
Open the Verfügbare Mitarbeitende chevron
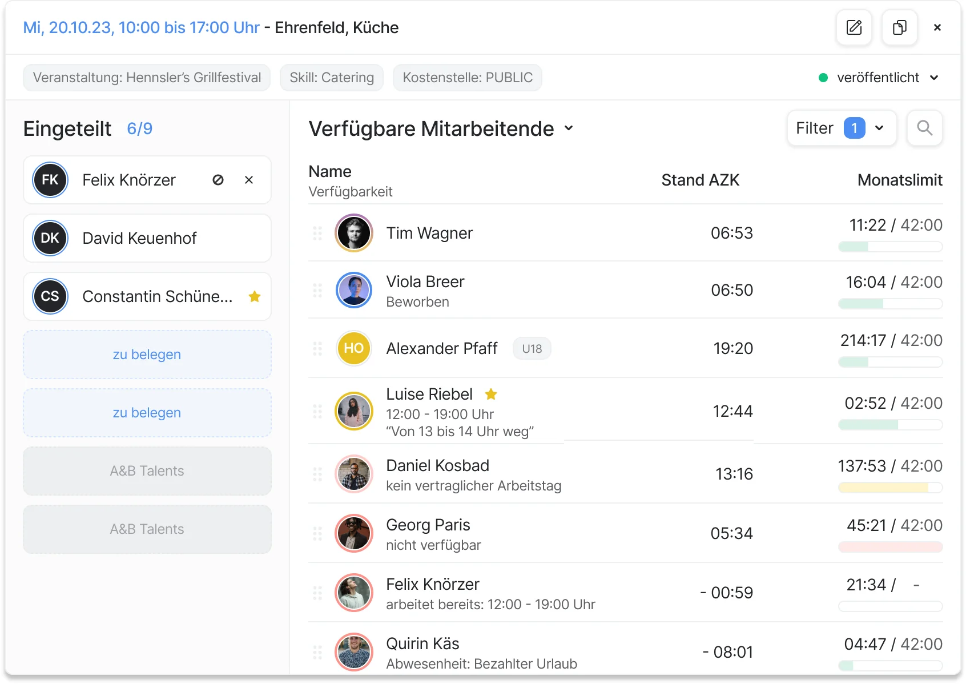[569, 129]
